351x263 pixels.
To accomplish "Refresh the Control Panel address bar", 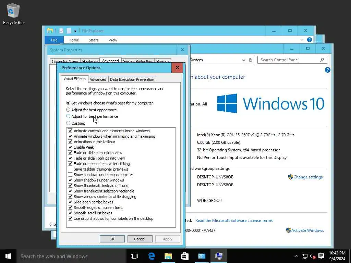I will [x=251, y=60].
